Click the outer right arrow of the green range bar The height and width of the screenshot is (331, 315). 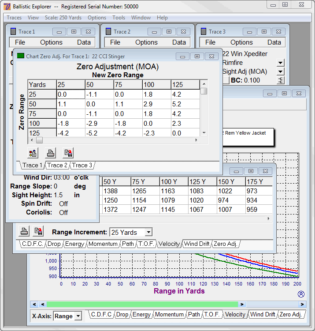click(x=302, y=304)
